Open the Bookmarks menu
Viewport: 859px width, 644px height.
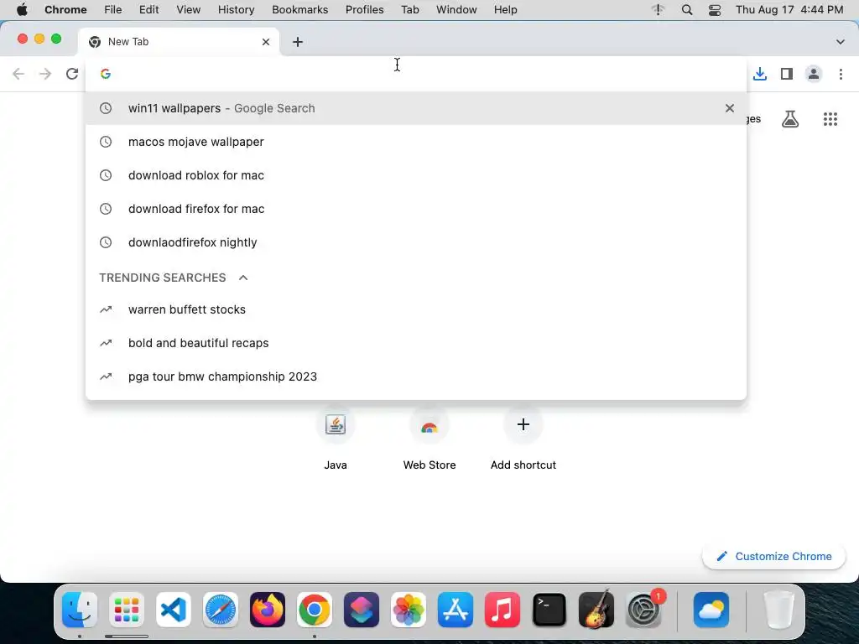299,9
